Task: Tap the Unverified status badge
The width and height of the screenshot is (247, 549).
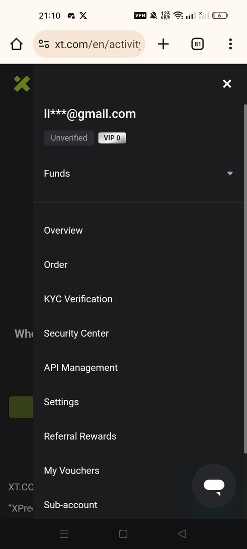Action: 69,138
